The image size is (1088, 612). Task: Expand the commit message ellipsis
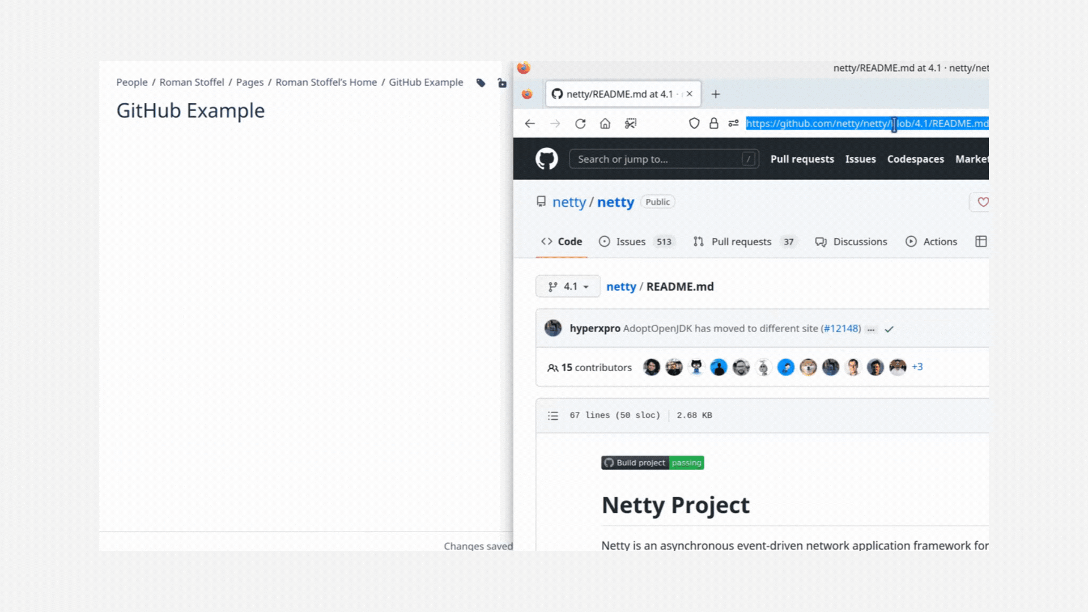(871, 329)
